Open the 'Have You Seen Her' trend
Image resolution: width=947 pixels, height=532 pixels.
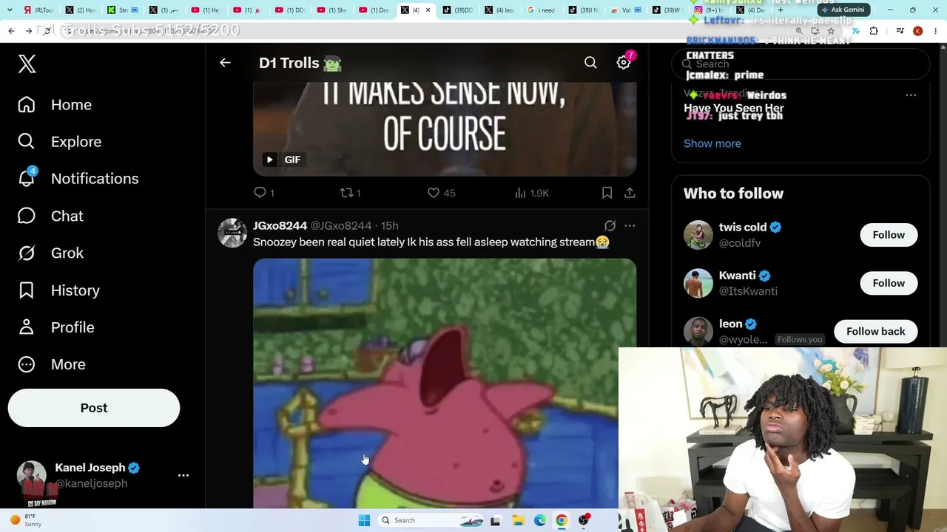733,108
